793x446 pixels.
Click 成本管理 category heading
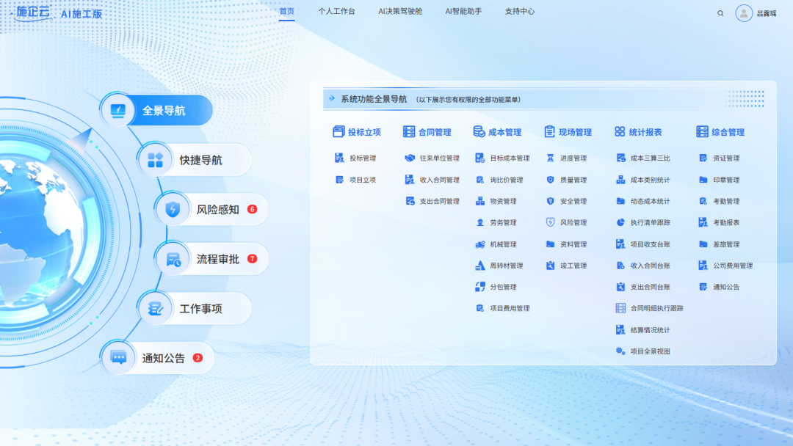(497, 132)
